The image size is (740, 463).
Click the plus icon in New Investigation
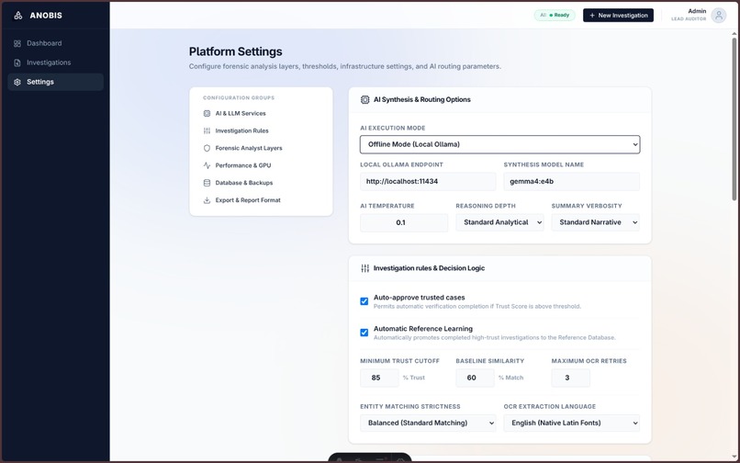click(592, 16)
